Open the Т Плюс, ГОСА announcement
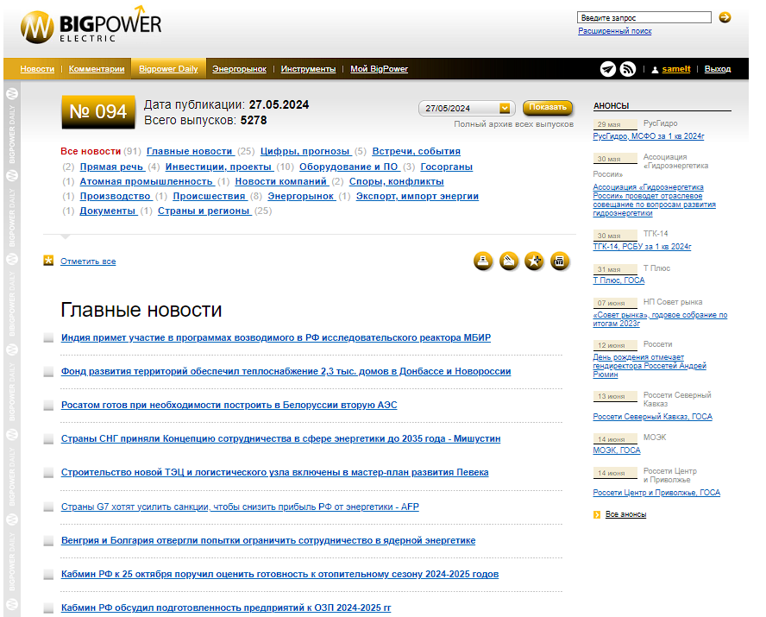 pyautogui.click(x=618, y=280)
